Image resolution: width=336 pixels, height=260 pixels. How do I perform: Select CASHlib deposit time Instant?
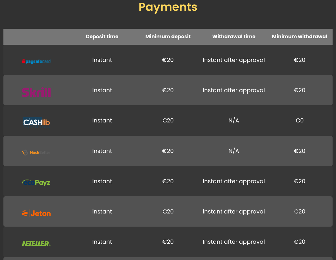click(102, 120)
